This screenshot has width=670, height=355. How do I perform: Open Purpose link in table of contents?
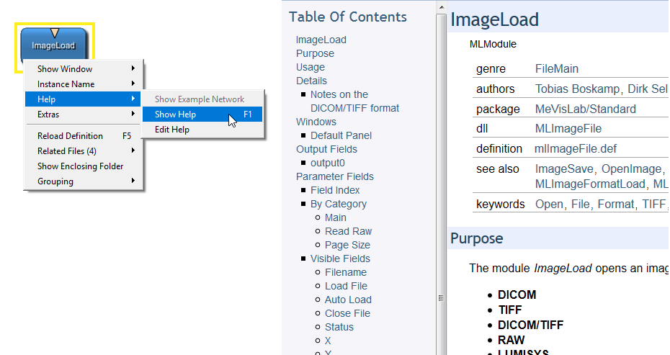(315, 53)
